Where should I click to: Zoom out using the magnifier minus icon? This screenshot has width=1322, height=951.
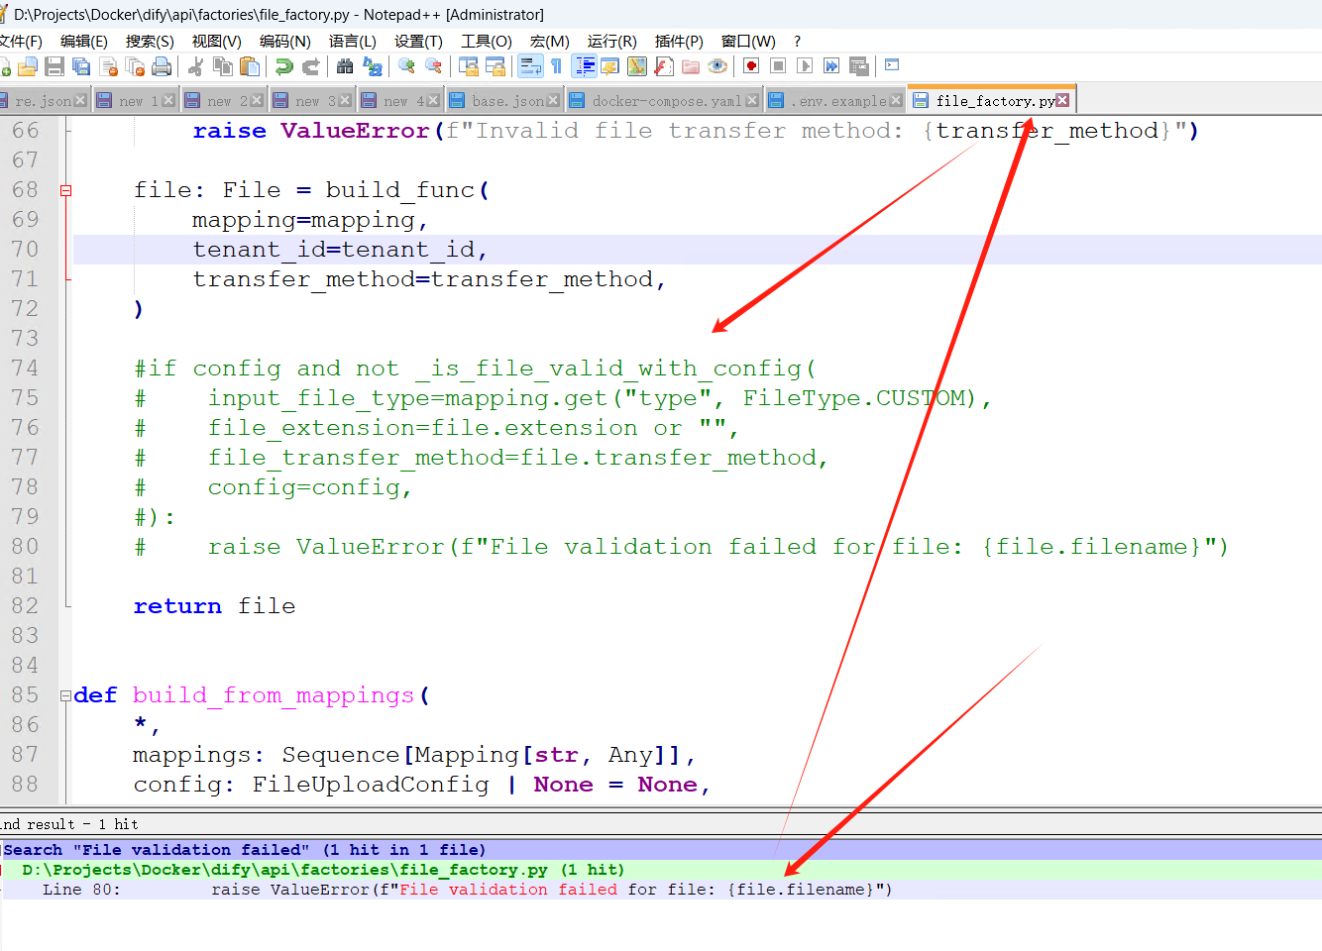(x=433, y=66)
